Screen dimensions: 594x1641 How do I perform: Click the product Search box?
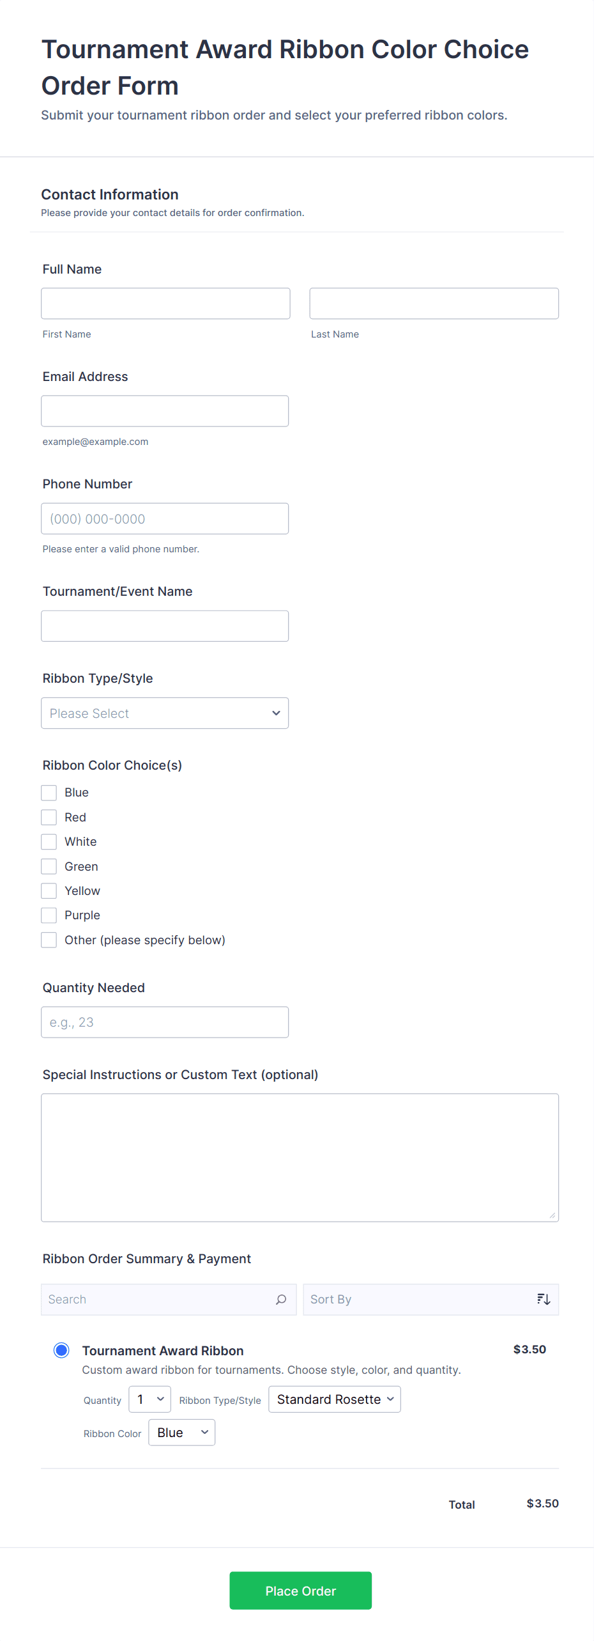pyautogui.click(x=160, y=1299)
